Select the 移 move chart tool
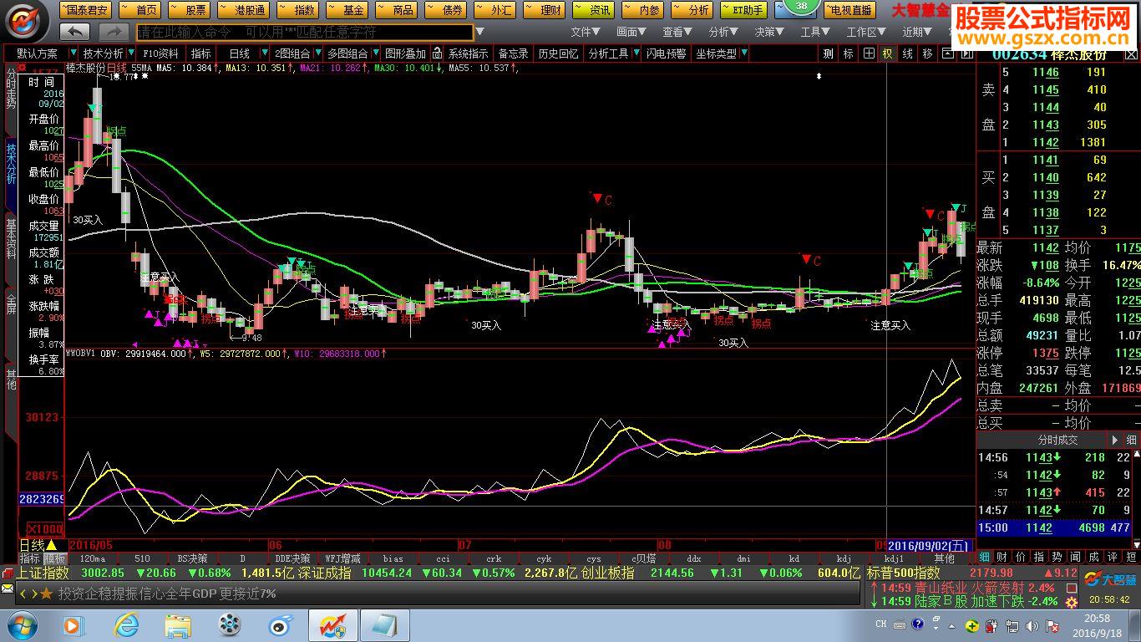The width and height of the screenshot is (1141, 642). click(x=927, y=53)
